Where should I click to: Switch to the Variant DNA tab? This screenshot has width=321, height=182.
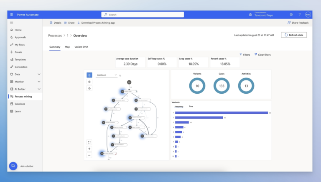[x=81, y=47]
